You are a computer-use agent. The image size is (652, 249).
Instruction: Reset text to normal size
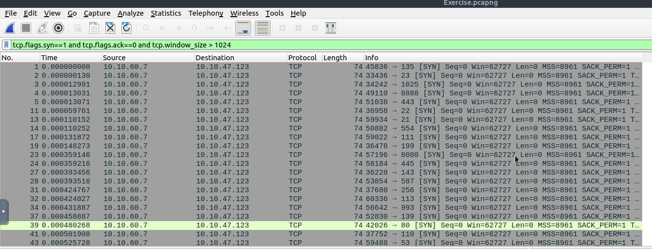coord(315,28)
